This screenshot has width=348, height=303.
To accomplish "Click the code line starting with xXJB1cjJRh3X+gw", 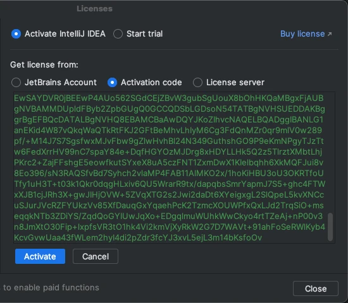I will point(169,194).
